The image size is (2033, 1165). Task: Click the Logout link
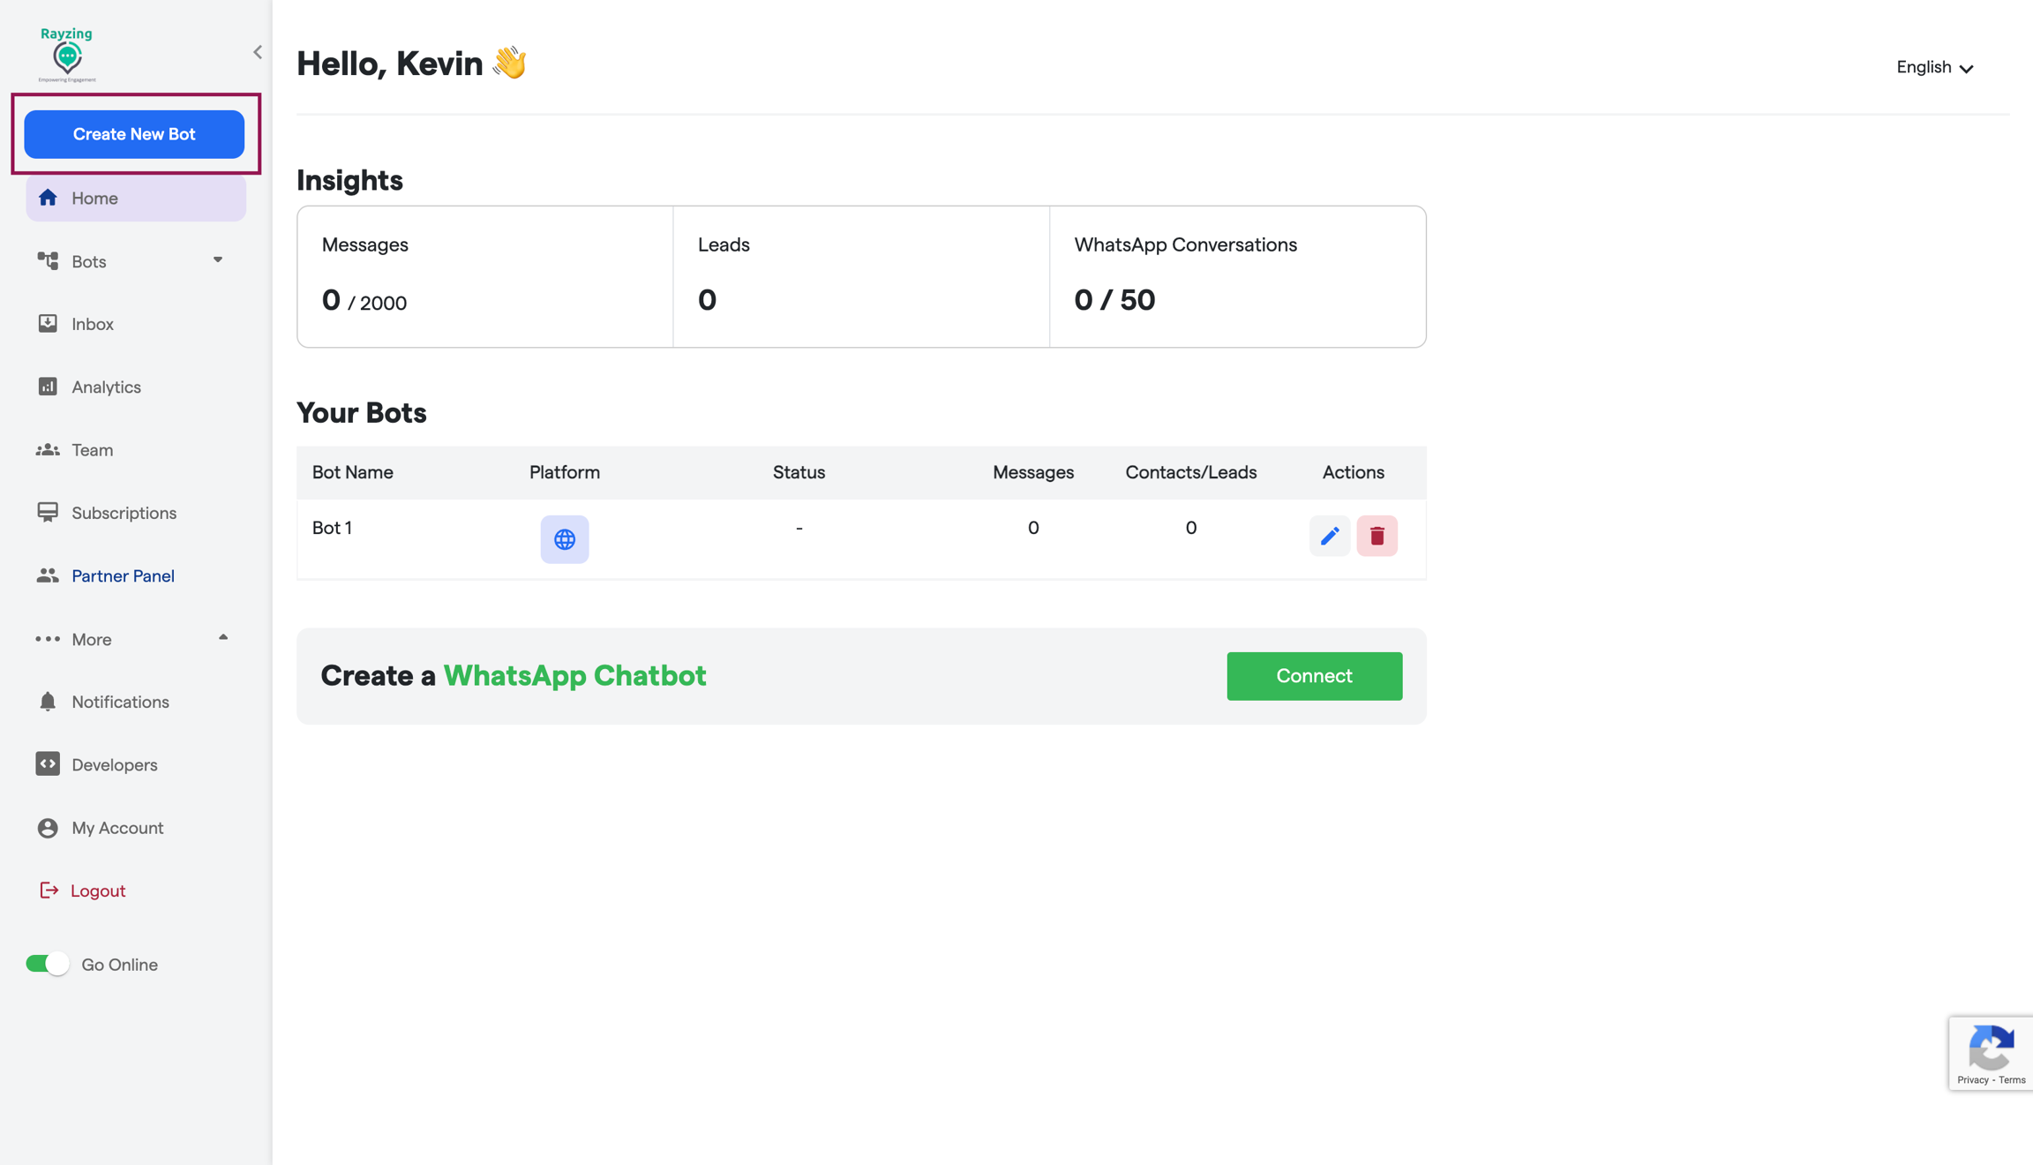click(x=97, y=891)
